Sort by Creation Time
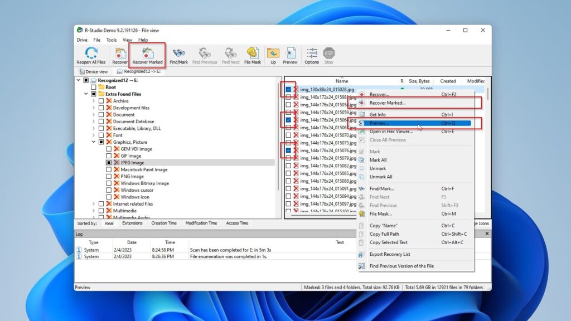 (164, 223)
